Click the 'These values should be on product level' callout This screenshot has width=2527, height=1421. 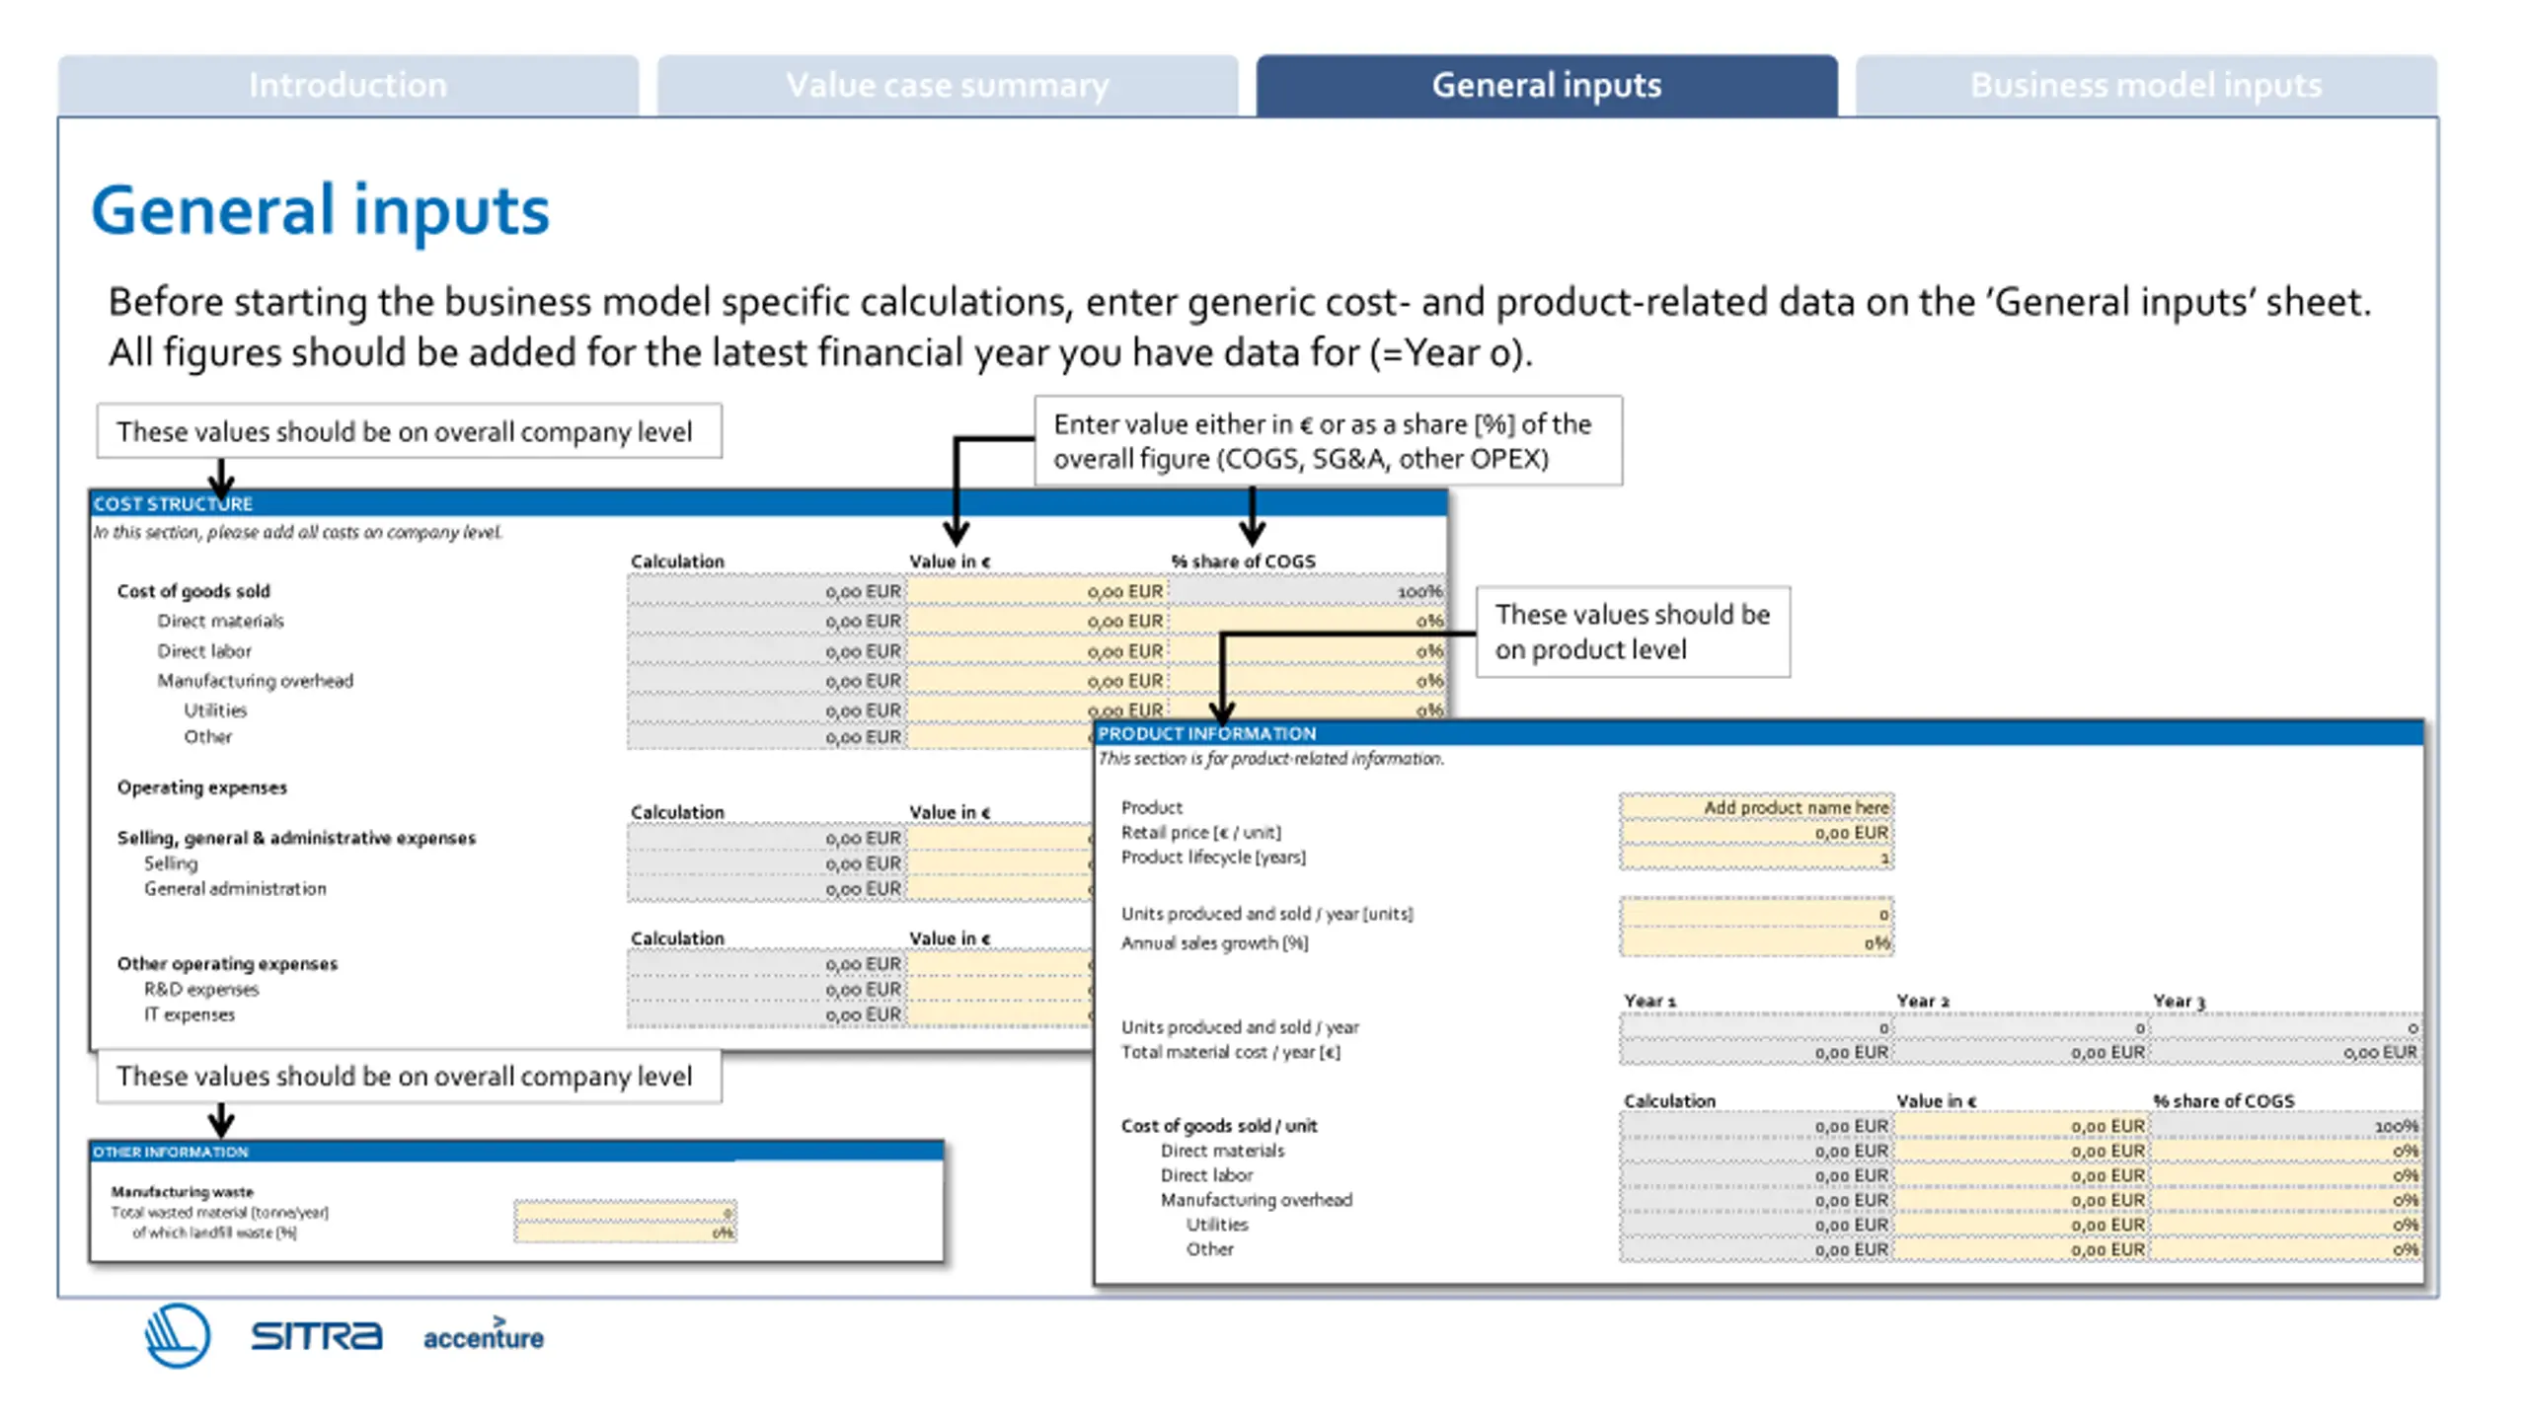1633,632
